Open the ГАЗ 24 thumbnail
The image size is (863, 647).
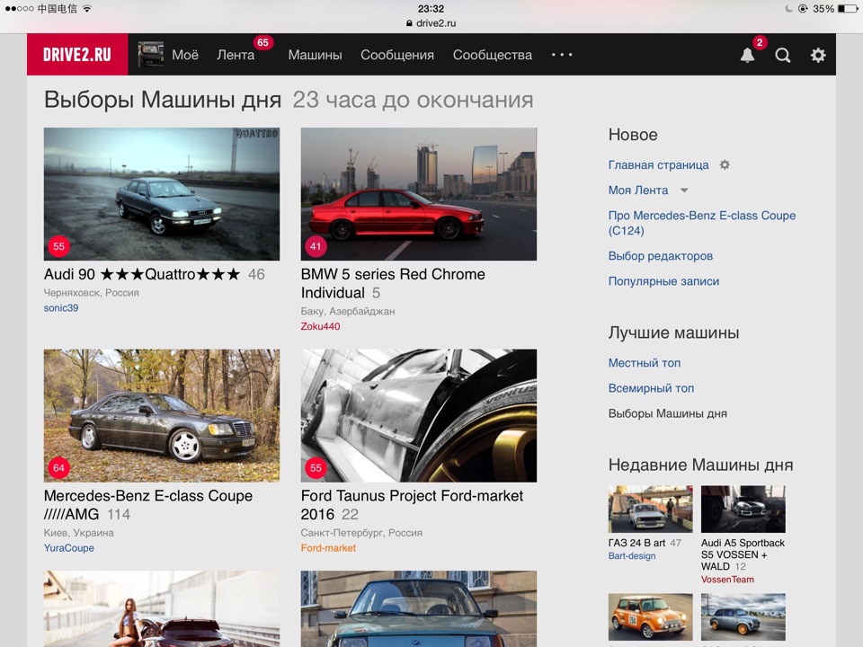click(x=651, y=509)
